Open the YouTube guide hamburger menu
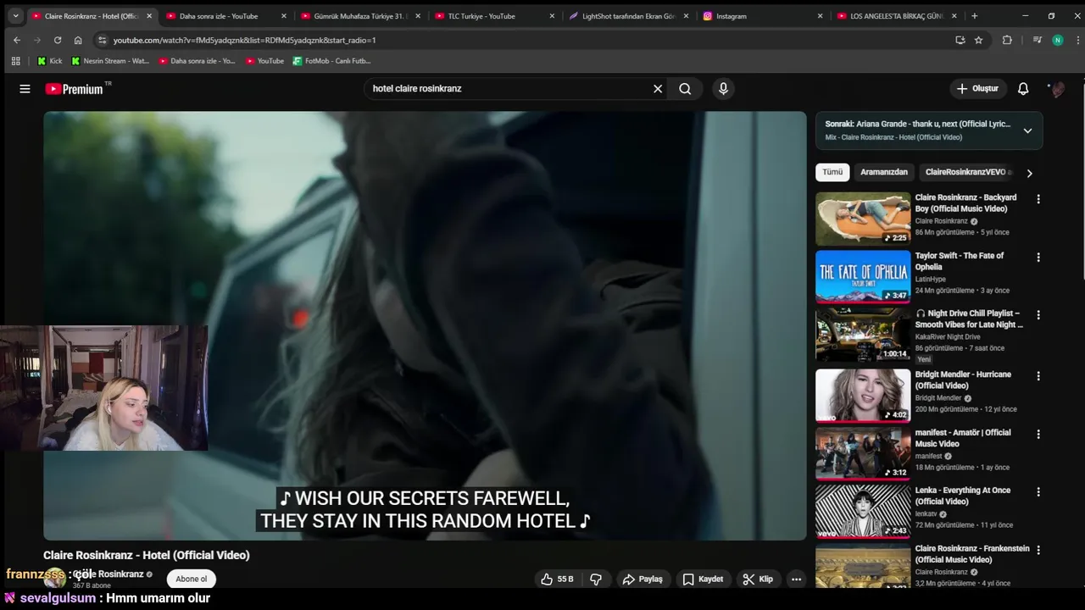 click(25, 89)
